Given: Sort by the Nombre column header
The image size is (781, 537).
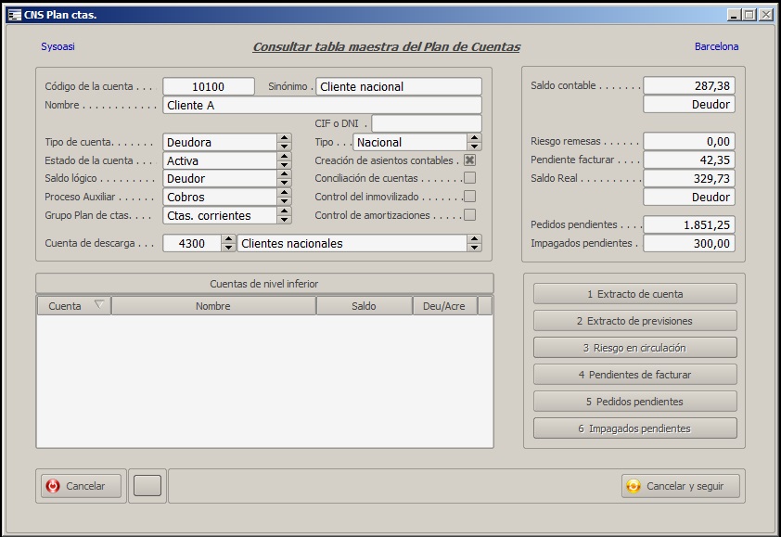Looking at the screenshot, I should tap(213, 306).
